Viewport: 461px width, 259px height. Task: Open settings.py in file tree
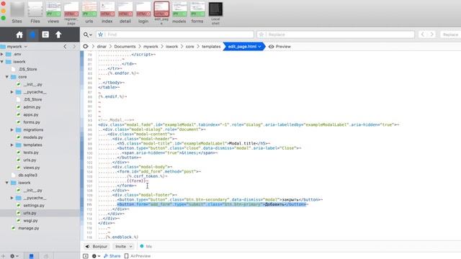(34, 206)
